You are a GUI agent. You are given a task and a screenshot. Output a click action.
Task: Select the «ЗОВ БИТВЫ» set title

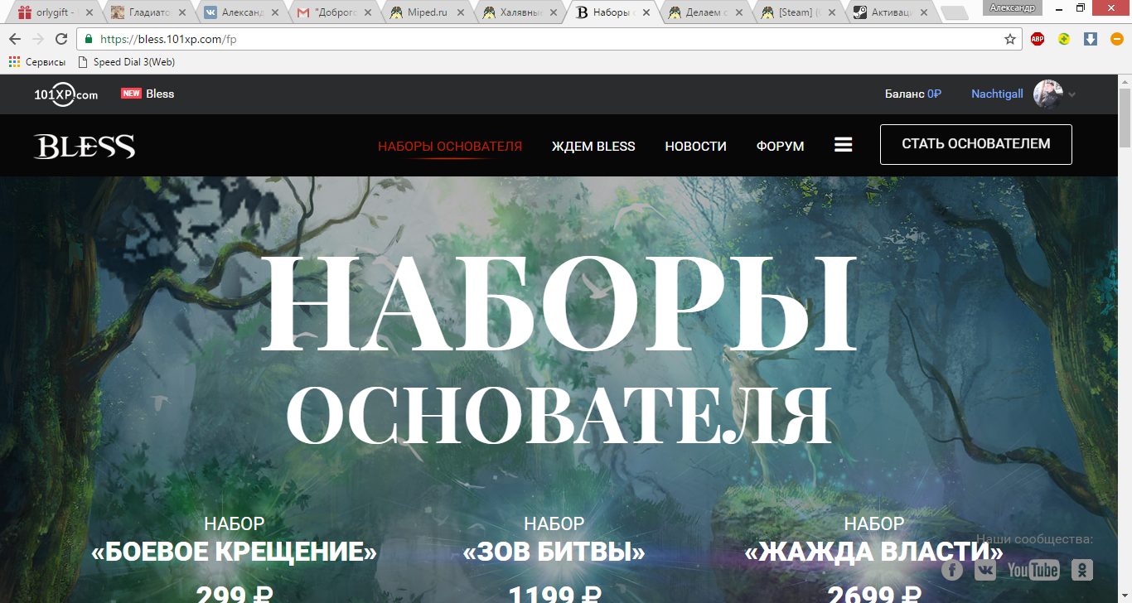(x=554, y=552)
